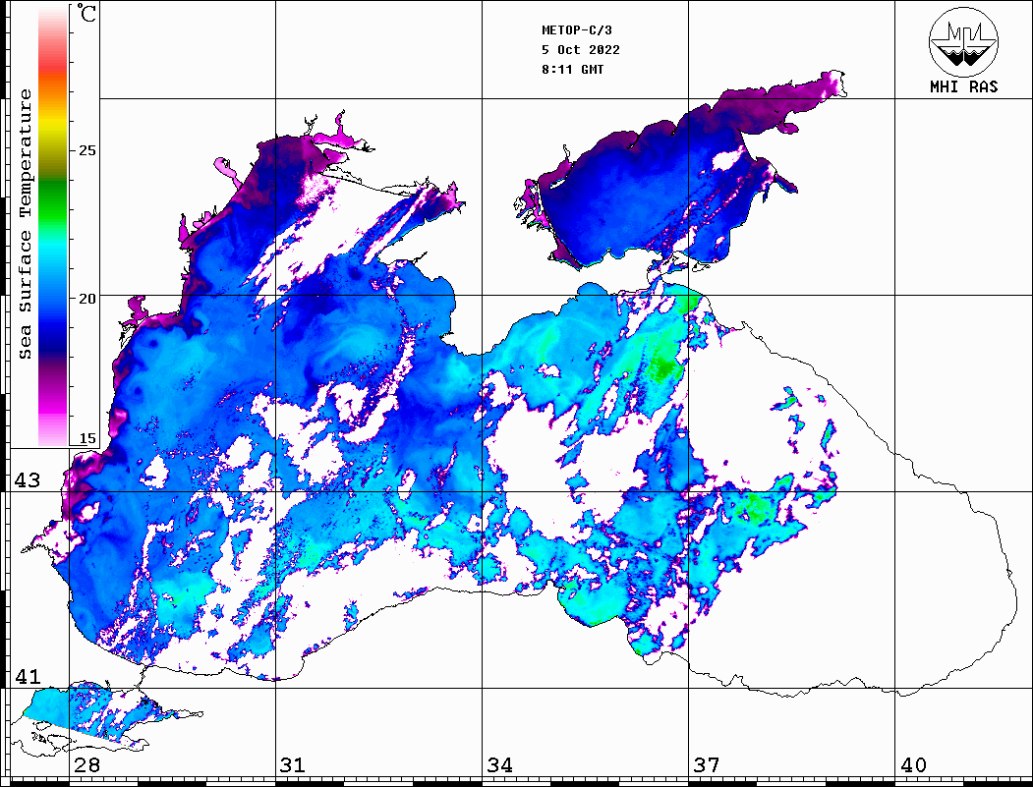Click longitude label 40
The width and height of the screenshot is (1033, 787).
click(x=913, y=765)
